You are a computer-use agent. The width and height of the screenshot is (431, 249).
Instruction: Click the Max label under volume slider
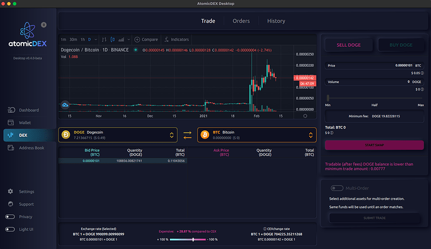point(420,105)
